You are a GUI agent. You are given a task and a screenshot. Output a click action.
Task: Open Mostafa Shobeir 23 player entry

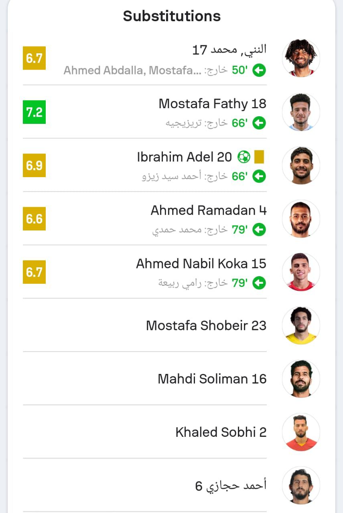point(206,325)
